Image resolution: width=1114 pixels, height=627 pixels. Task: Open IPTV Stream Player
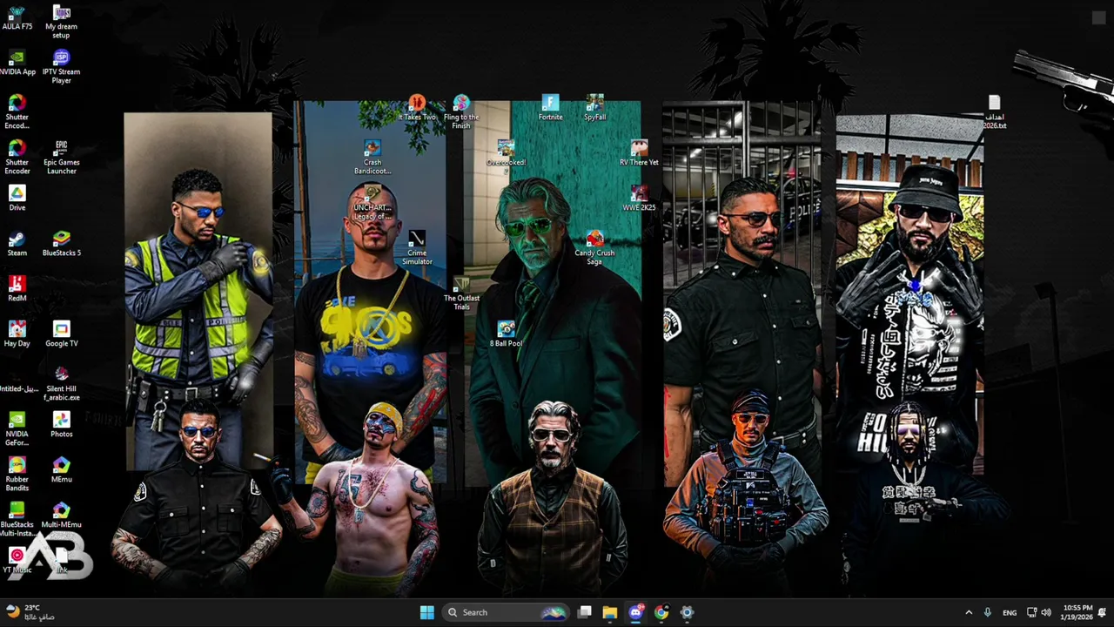tap(61, 66)
